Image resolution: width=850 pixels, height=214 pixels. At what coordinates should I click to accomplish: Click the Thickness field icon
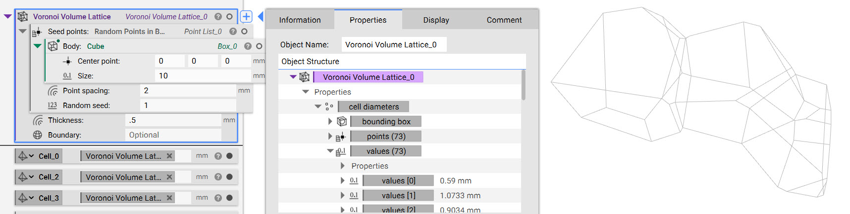(38, 120)
